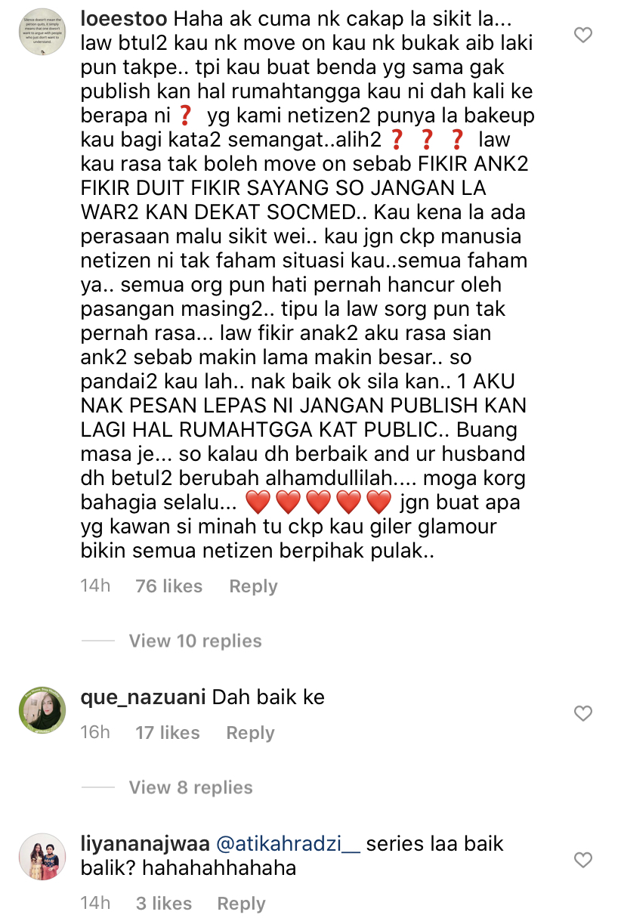
Task: View the 17 likes list
Action: click(167, 733)
